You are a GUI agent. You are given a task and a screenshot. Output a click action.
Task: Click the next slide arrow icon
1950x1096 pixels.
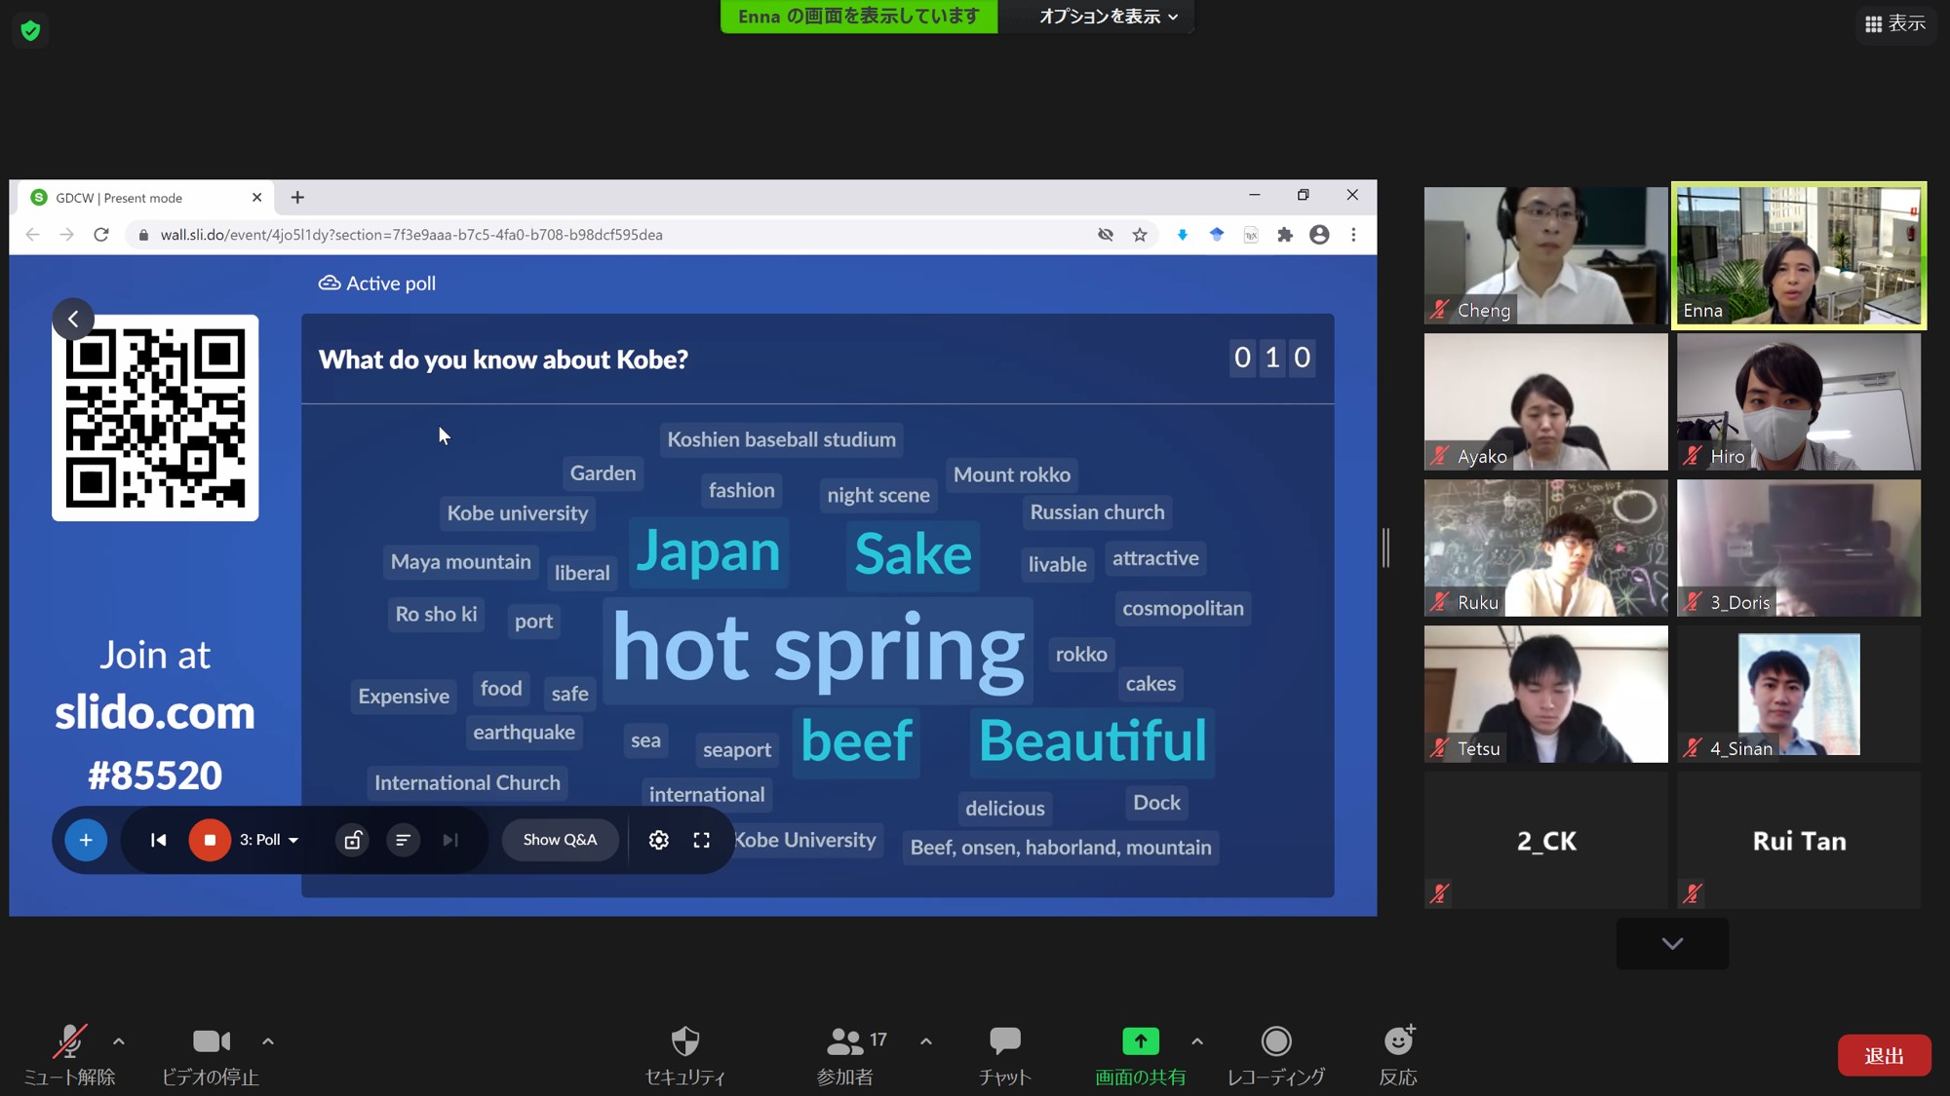[x=448, y=839]
